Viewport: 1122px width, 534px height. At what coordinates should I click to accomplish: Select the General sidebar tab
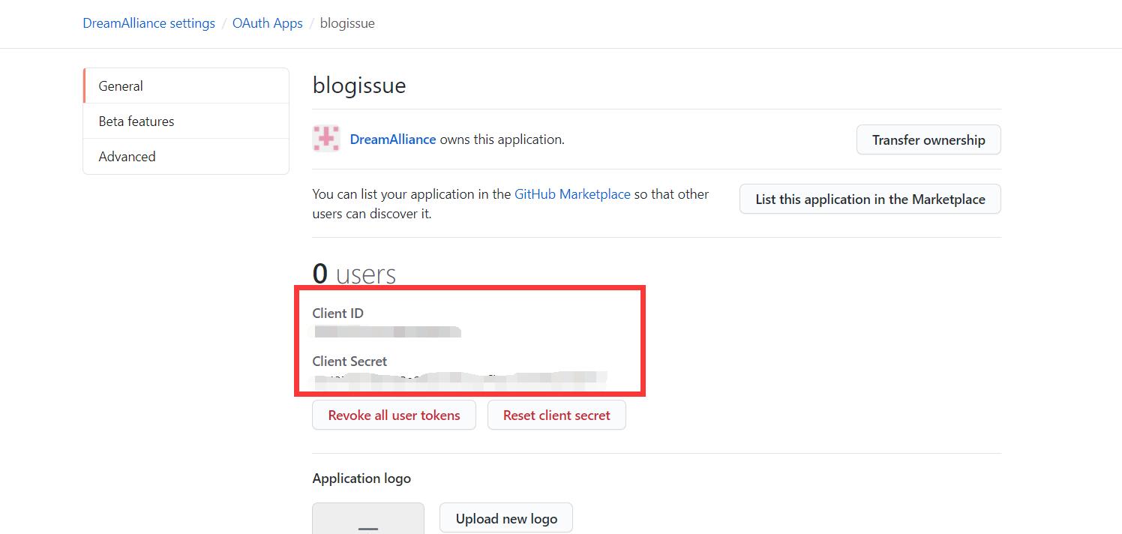(x=120, y=85)
